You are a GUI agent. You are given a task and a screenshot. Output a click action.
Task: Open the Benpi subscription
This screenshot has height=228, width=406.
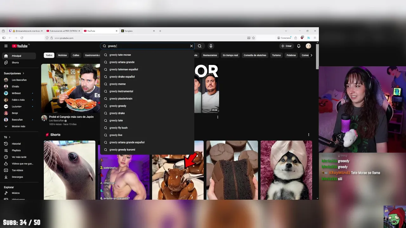tap(19, 113)
